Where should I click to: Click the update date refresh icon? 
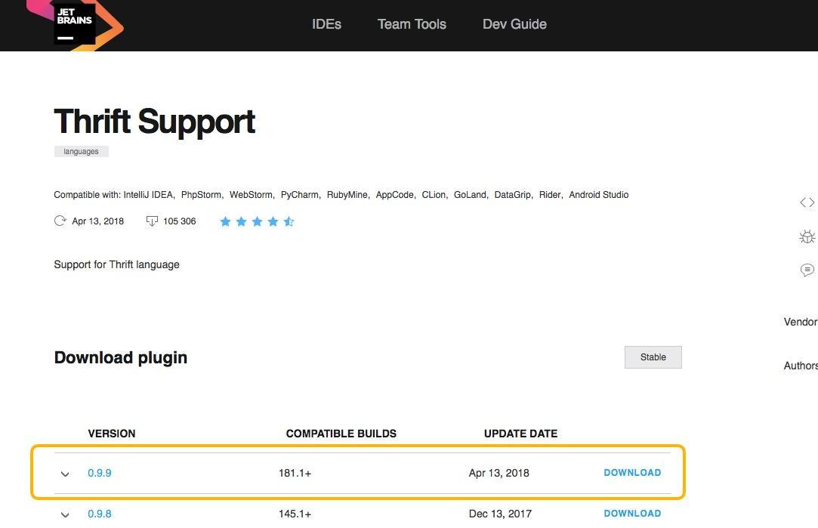[x=60, y=221]
